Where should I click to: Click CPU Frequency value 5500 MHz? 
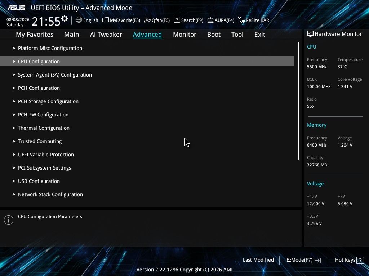[317, 67]
